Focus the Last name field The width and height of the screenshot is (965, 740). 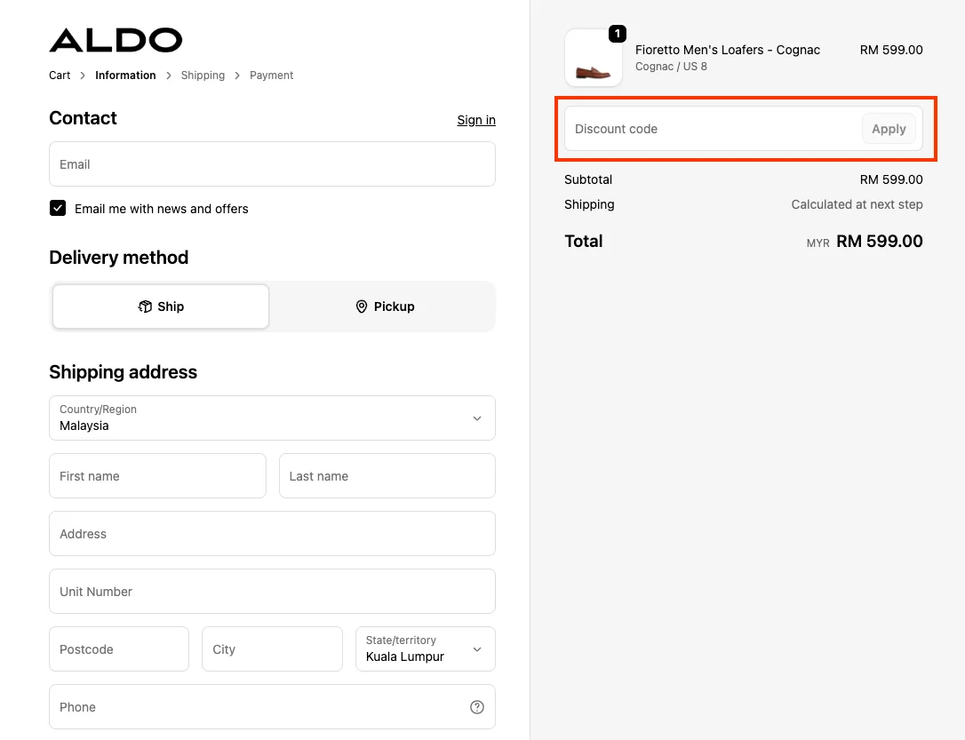pyautogui.click(x=387, y=475)
